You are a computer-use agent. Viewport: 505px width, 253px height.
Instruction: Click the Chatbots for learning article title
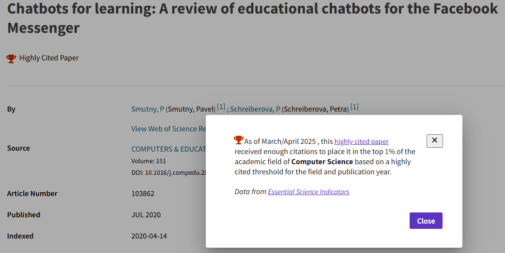coord(253,18)
